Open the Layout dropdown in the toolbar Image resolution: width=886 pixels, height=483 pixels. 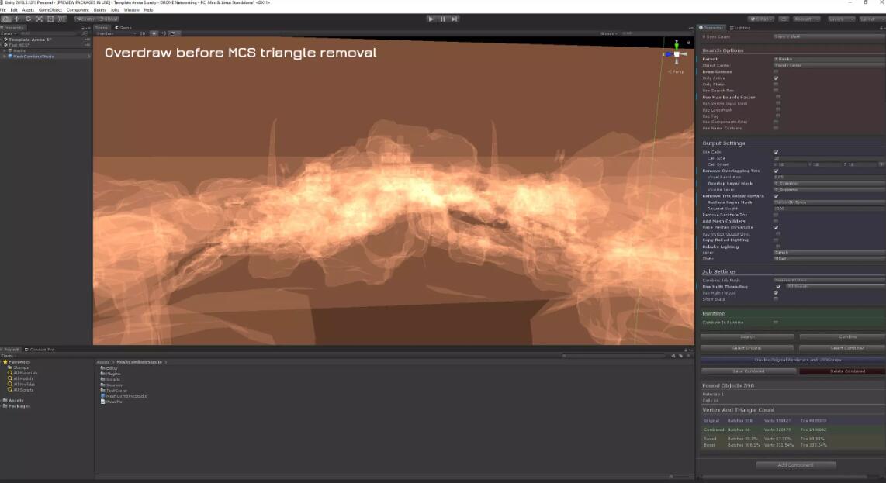pos(870,19)
